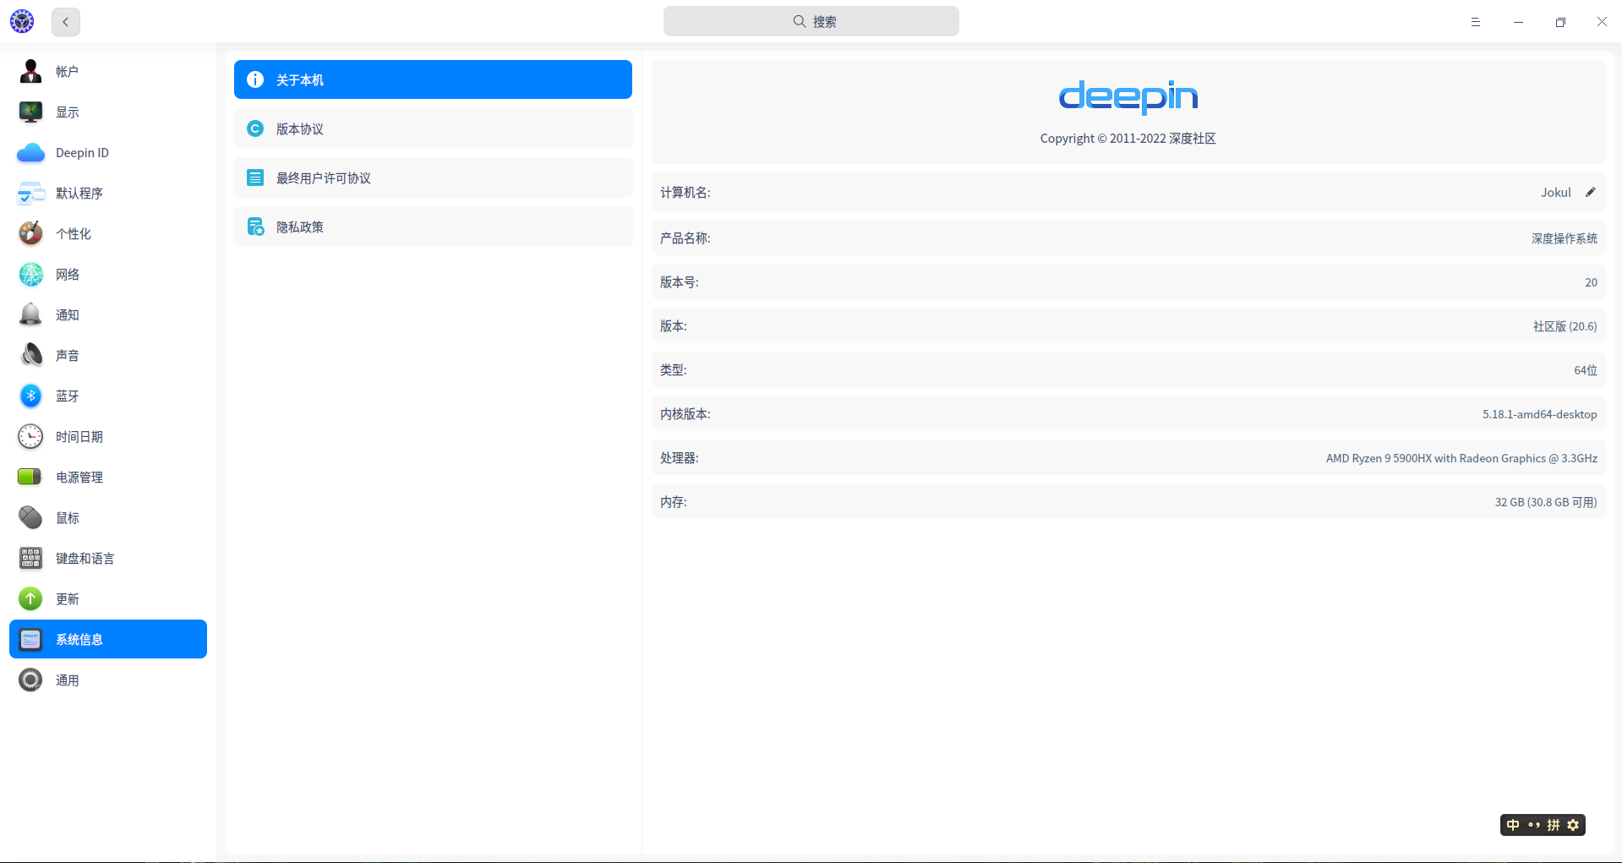The height and width of the screenshot is (863, 1622).
Task: Click the type value "64位"
Action: coord(1586,370)
